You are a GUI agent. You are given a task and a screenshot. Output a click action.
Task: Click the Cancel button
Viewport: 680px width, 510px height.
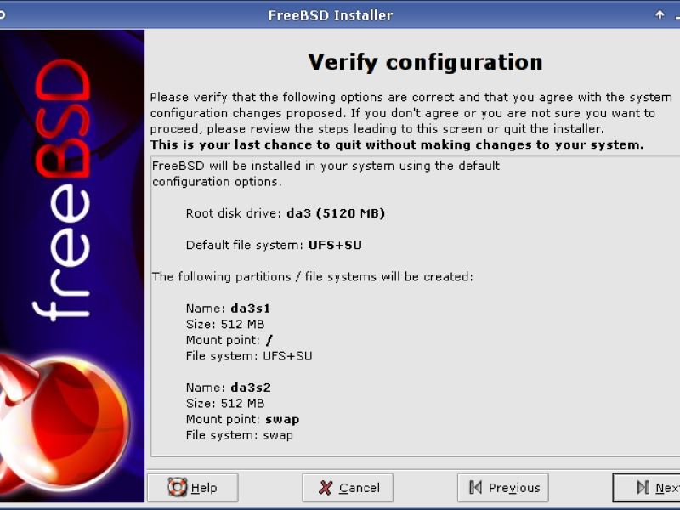click(x=348, y=488)
